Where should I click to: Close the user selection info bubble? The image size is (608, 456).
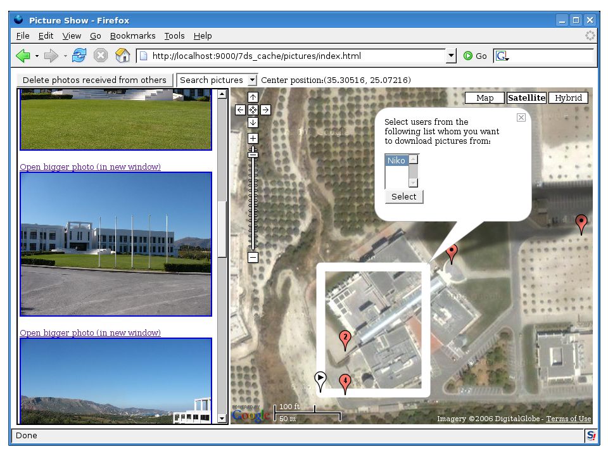click(521, 118)
